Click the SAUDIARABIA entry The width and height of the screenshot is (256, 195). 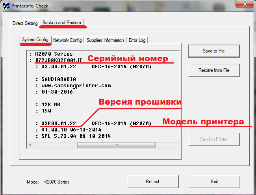(59, 79)
